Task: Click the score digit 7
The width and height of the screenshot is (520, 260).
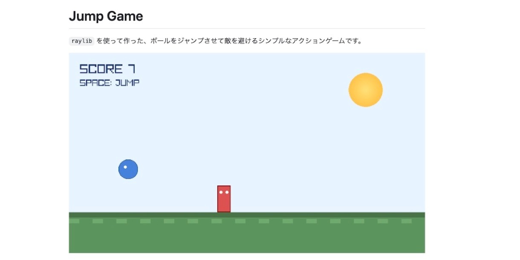Action: 132,69
